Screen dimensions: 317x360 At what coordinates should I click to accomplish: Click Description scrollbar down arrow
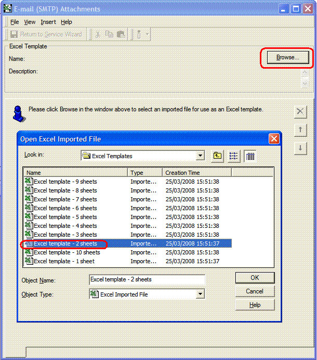[305, 84]
